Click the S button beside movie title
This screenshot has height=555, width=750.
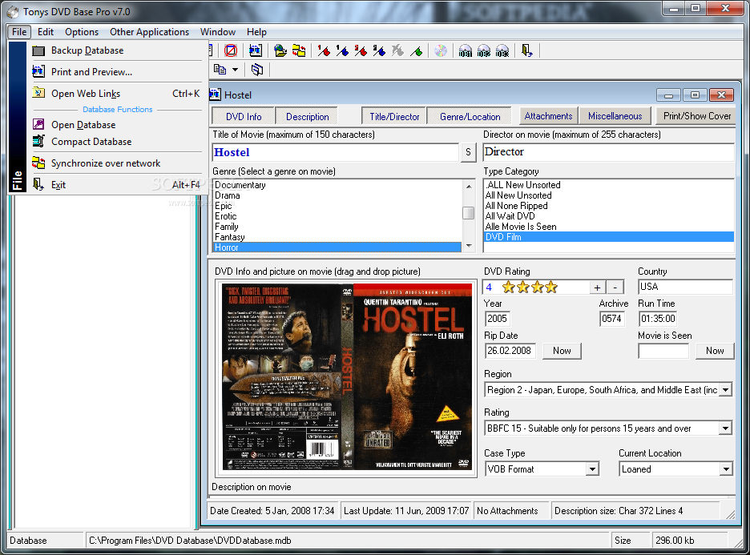(468, 152)
